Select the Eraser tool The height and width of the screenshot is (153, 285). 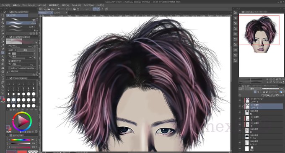click(x=3, y=60)
